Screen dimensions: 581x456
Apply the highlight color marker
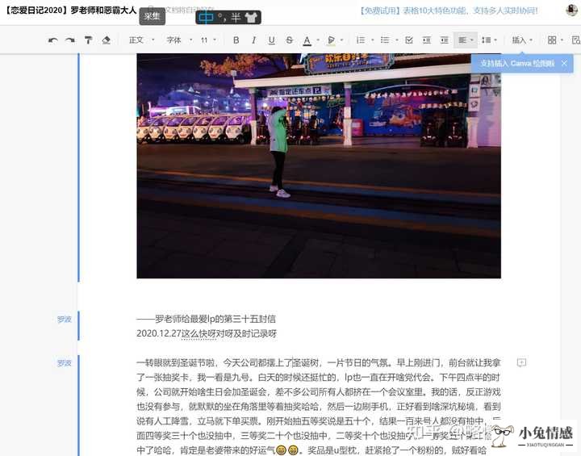click(332, 40)
